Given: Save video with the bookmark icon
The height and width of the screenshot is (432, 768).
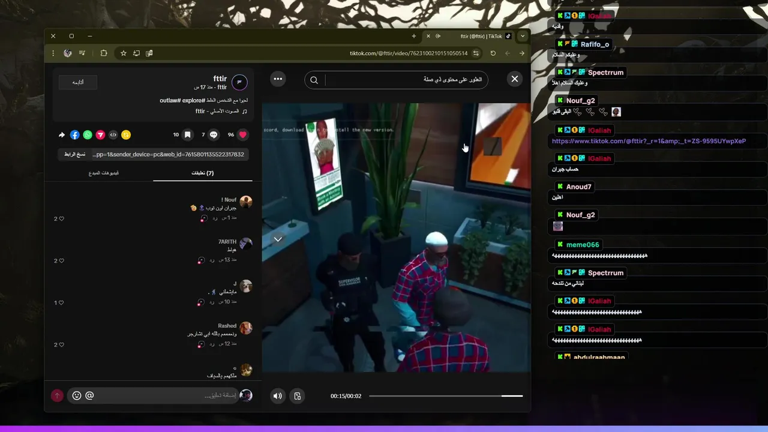Looking at the screenshot, I should 187,135.
